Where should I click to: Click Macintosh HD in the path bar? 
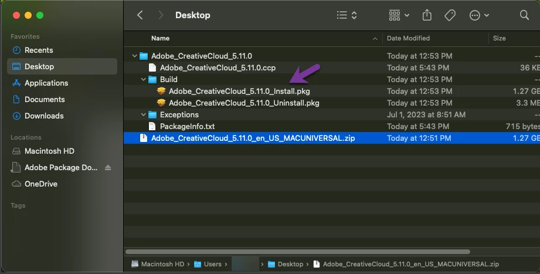(158, 264)
